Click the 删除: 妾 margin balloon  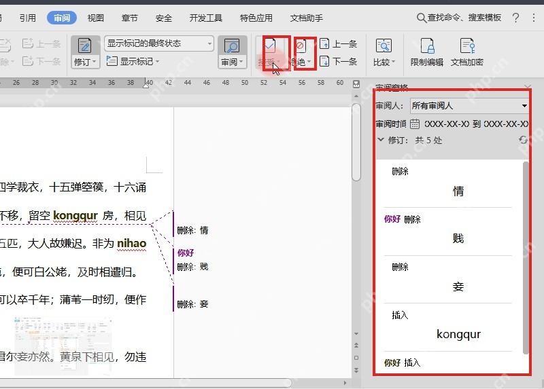192,304
